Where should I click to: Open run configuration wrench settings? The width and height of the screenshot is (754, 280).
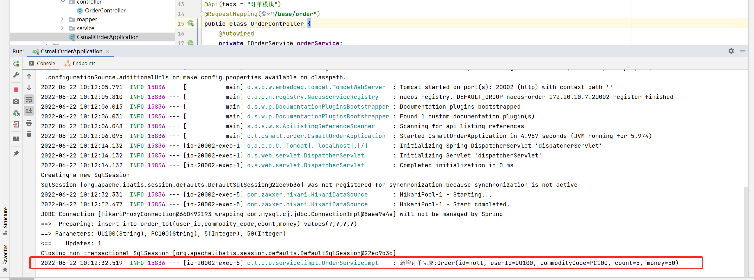16,75
